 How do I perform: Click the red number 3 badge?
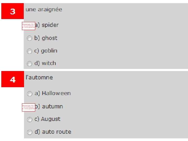[13, 11]
